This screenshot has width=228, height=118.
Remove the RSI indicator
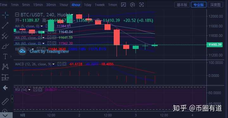click(40, 89)
